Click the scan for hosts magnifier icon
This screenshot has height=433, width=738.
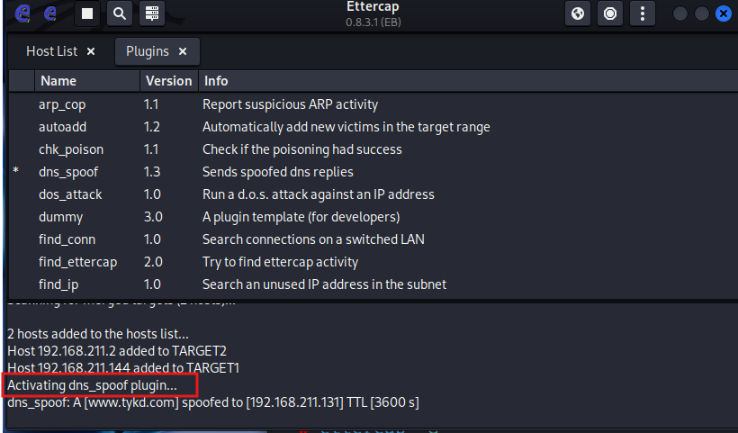point(119,14)
